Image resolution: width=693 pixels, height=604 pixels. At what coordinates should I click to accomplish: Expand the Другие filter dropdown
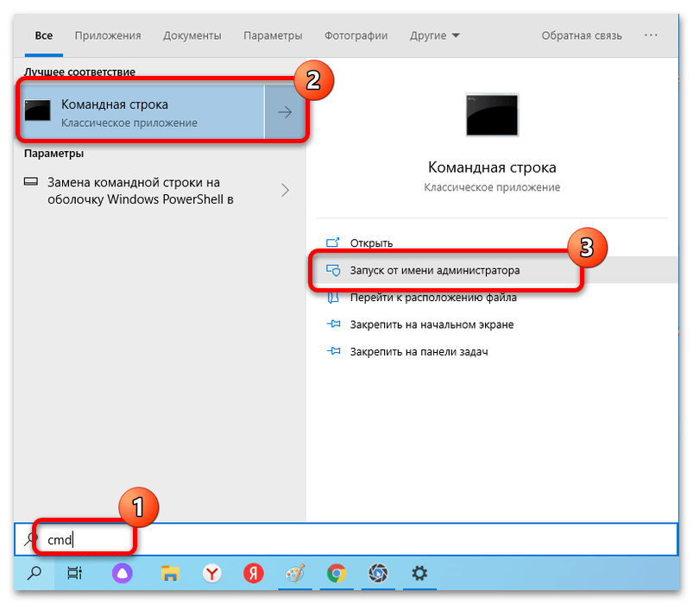[x=434, y=35]
